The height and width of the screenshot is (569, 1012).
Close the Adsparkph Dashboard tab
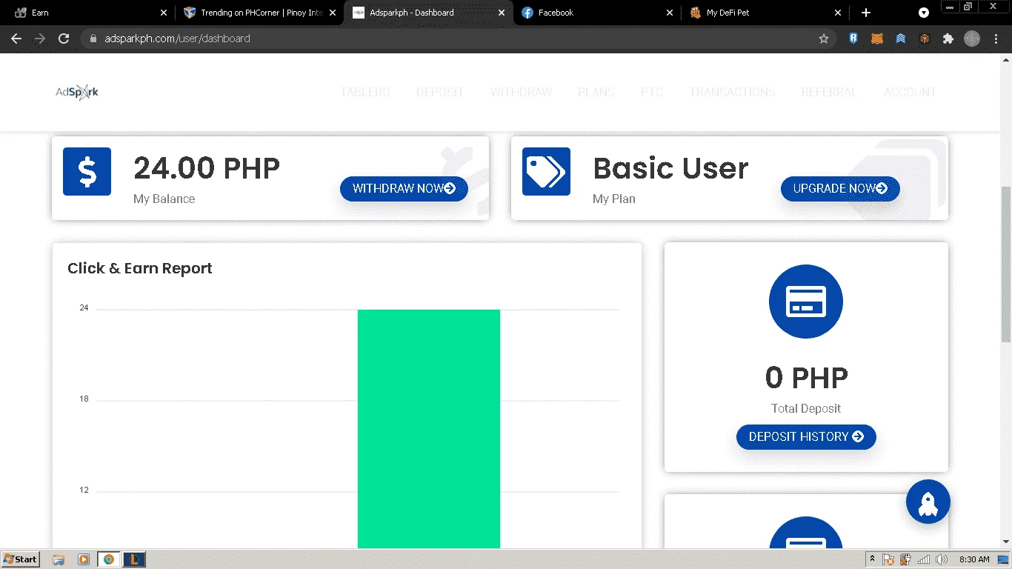click(502, 13)
